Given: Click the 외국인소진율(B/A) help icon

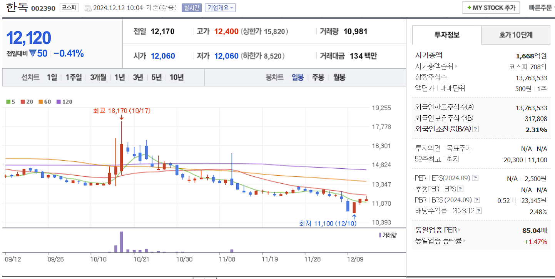Looking at the screenshot, I should 476,129.
